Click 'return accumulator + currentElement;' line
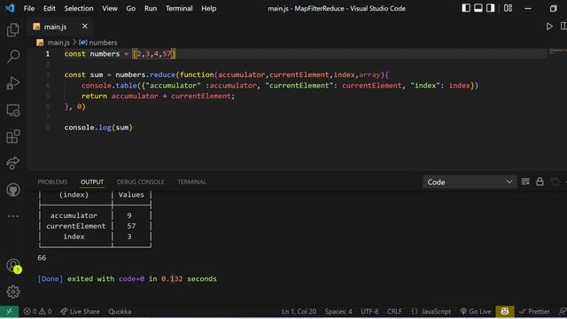Screen dimensions: 567x319 click(158, 96)
